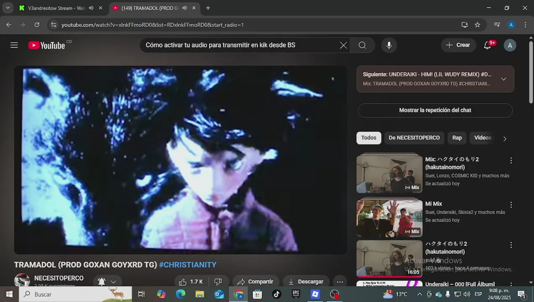Show hidden system tray icons
534x302 pixels.
point(419,294)
